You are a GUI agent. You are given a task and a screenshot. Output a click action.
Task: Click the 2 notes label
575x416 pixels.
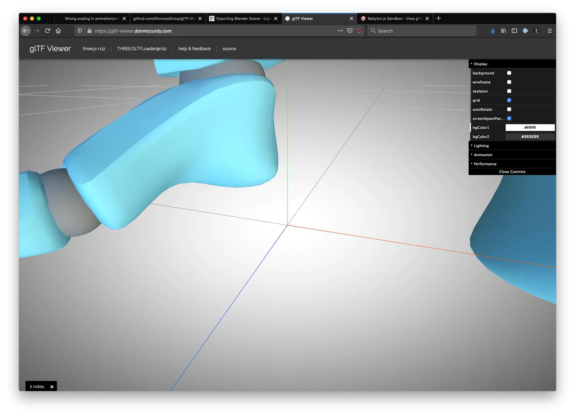point(37,387)
